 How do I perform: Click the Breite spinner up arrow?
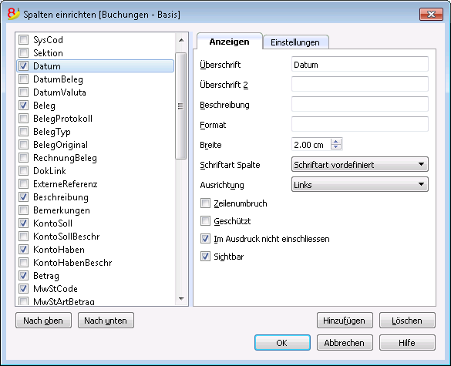(x=335, y=142)
